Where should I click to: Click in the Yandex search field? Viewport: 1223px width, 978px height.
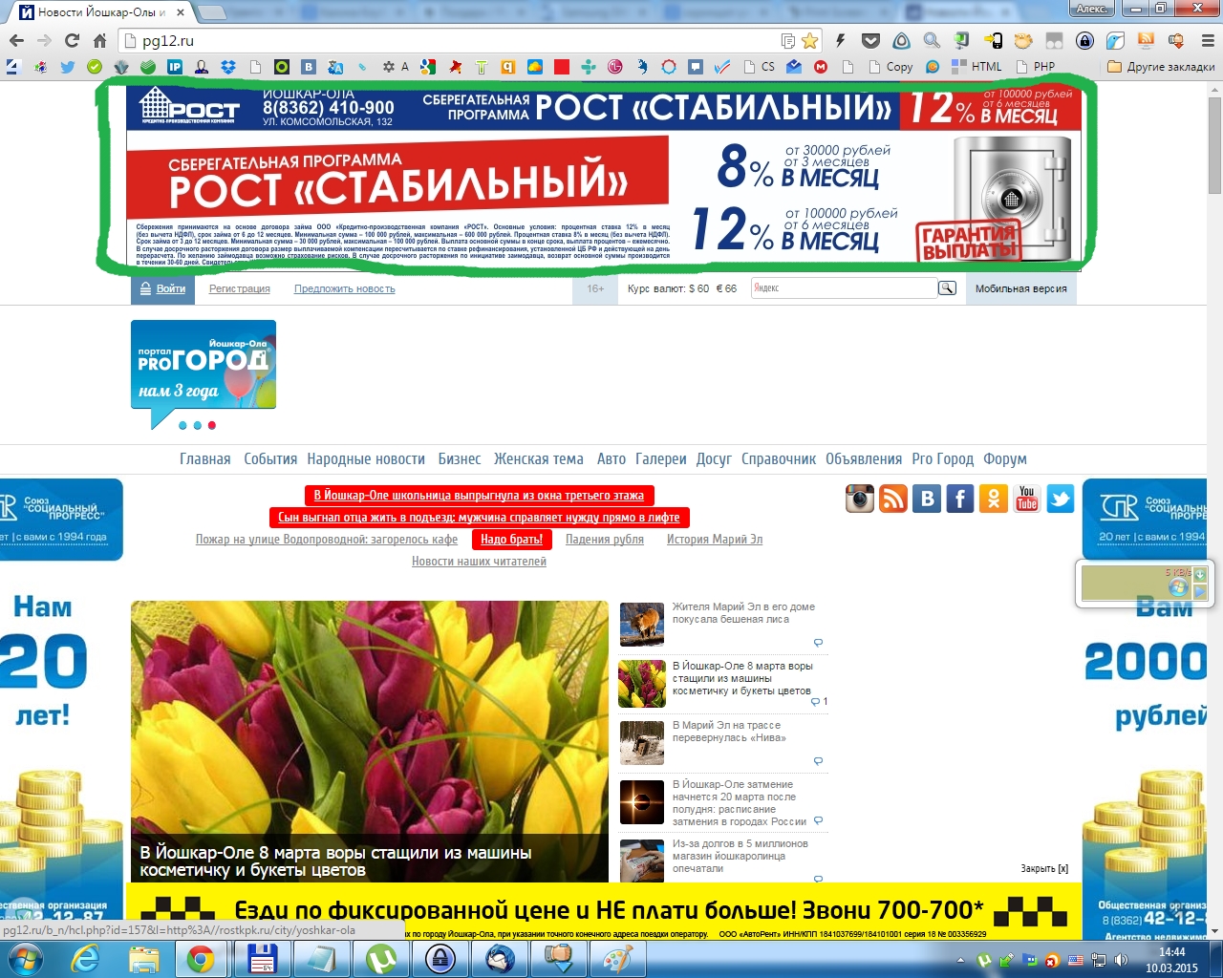point(844,287)
